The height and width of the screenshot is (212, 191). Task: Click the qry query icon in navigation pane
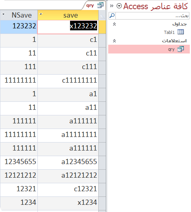pos(181,49)
